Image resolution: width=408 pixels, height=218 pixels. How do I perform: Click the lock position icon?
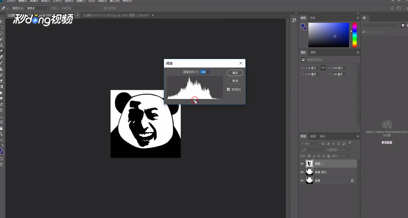[x=319, y=156]
